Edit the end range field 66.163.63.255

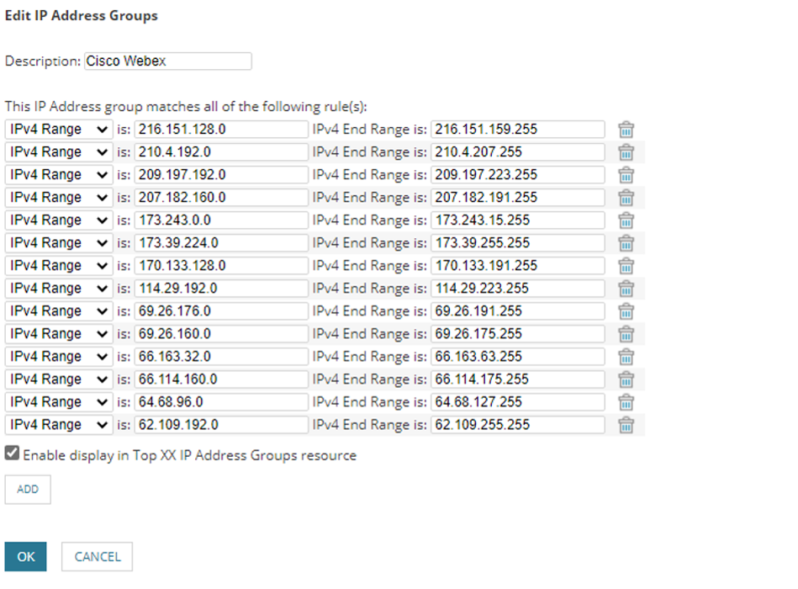(518, 357)
